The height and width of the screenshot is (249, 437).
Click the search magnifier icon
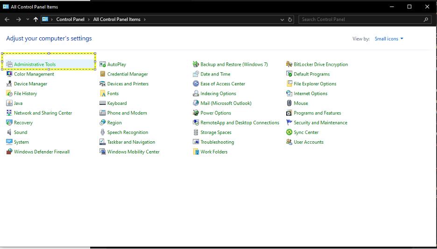pos(426,20)
